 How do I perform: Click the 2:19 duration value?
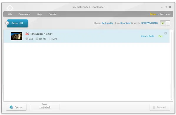[x=31, y=39]
